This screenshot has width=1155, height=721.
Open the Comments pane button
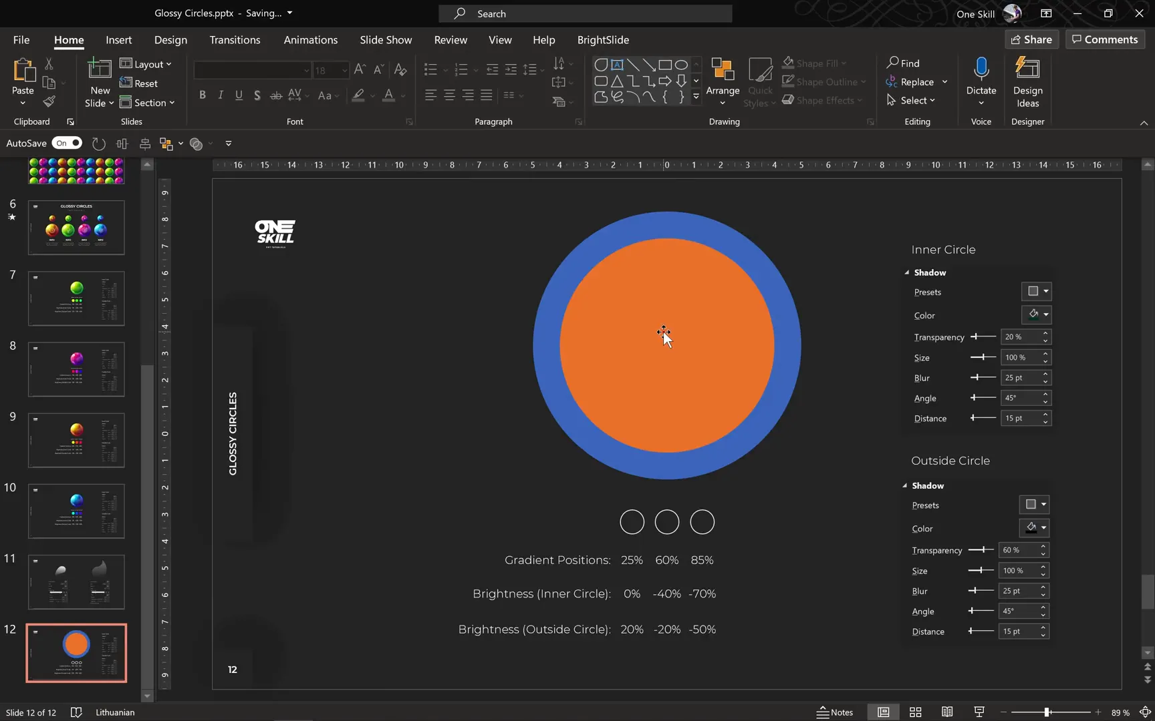(x=1104, y=39)
